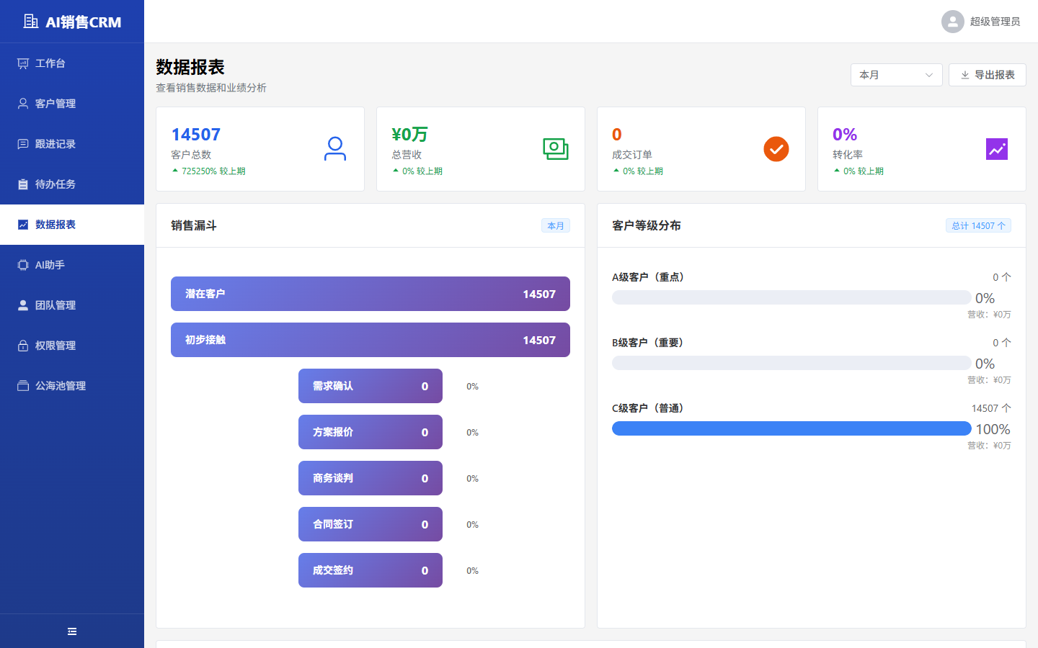The width and height of the screenshot is (1038, 648).
Task: Click the AI销售CRM title link
Action: [84, 22]
